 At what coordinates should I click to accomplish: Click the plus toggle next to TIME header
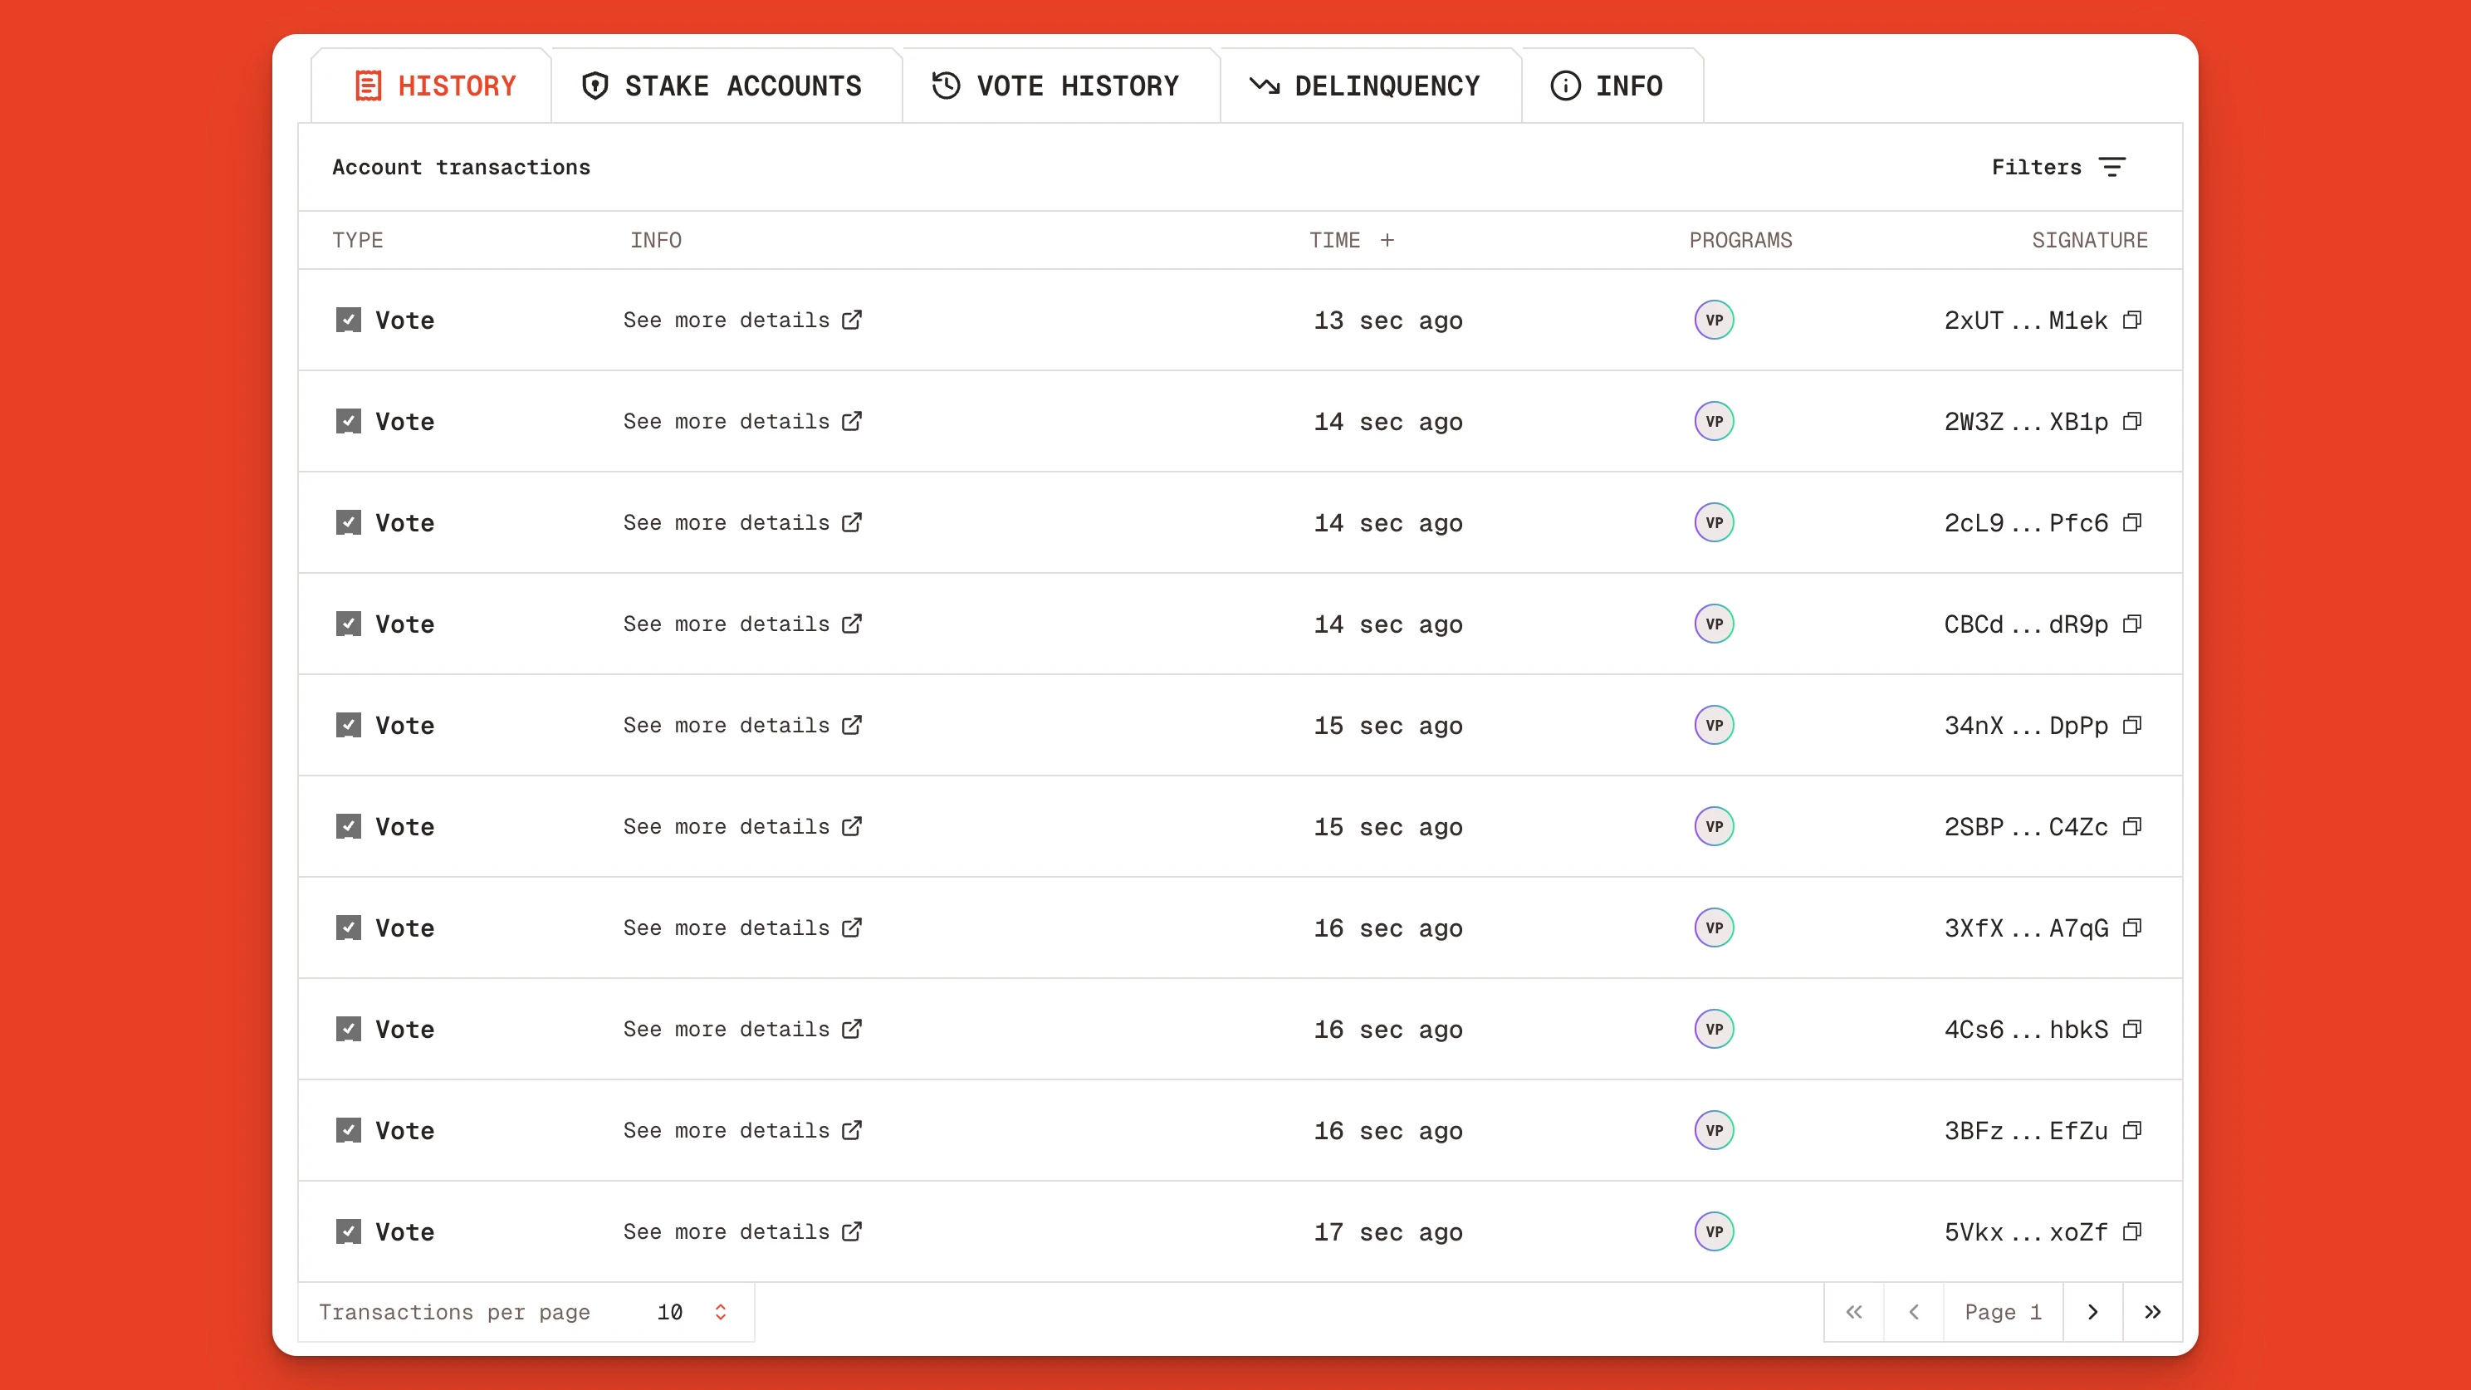pyautogui.click(x=1388, y=240)
